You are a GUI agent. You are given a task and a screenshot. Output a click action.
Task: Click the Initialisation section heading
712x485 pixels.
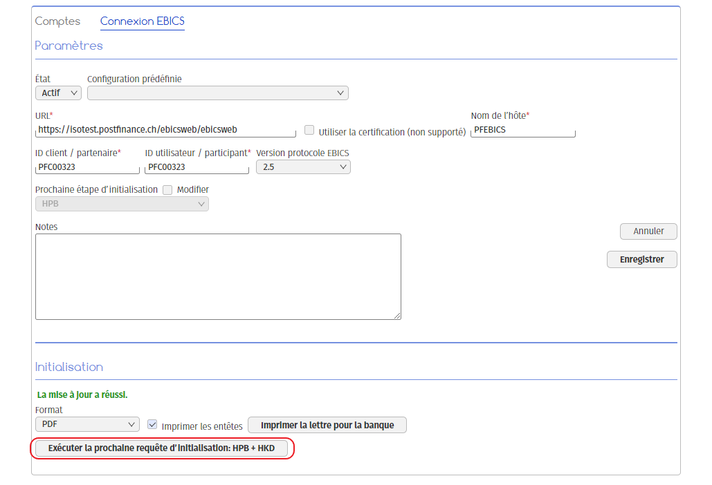tap(69, 367)
